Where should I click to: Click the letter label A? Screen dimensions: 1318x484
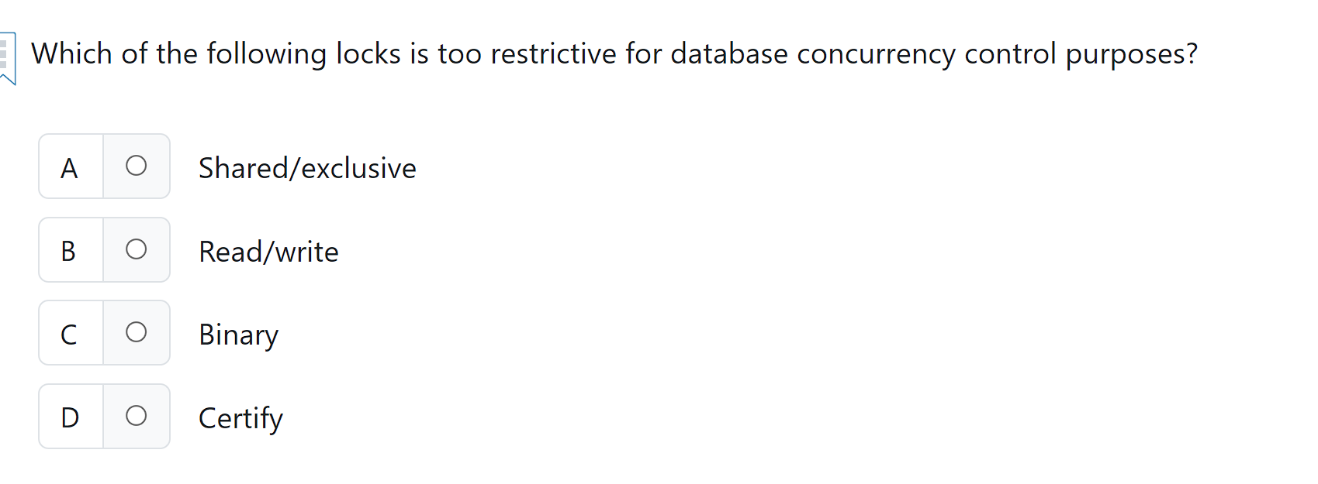[x=69, y=166]
